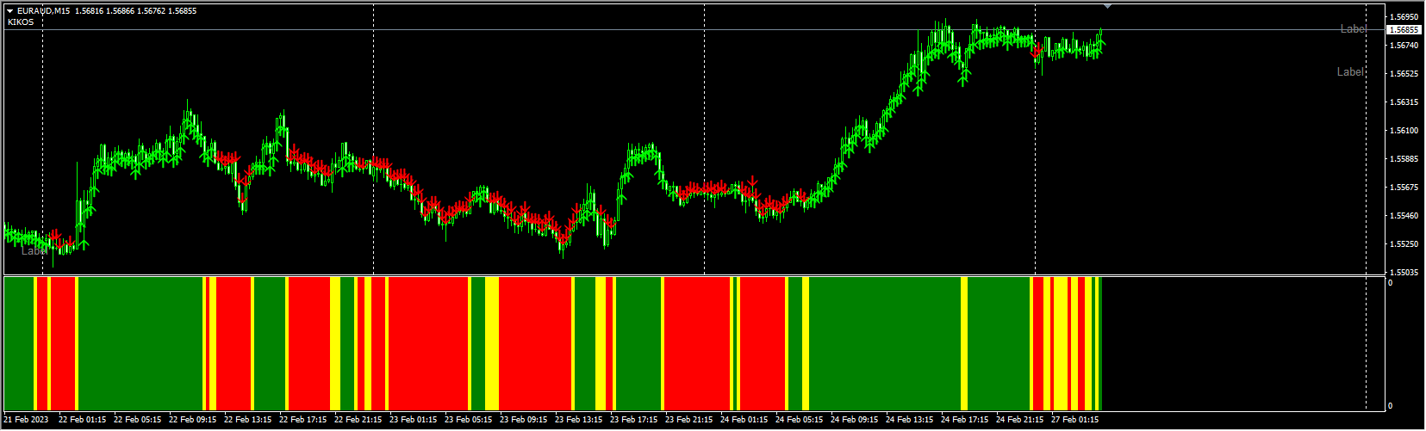Select the Label object at bottom-left of chart
Image resolution: width=1426 pixels, height=431 pixels.
tap(33, 251)
